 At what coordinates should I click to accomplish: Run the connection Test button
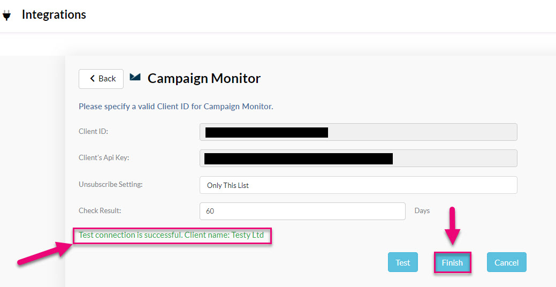click(x=403, y=262)
